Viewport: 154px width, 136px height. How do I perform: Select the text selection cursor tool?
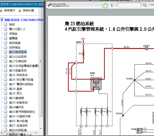click(112, 5)
